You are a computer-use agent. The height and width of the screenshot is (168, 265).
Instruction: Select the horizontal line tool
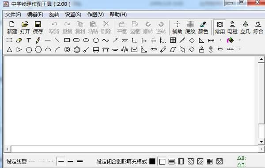coord(48,40)
